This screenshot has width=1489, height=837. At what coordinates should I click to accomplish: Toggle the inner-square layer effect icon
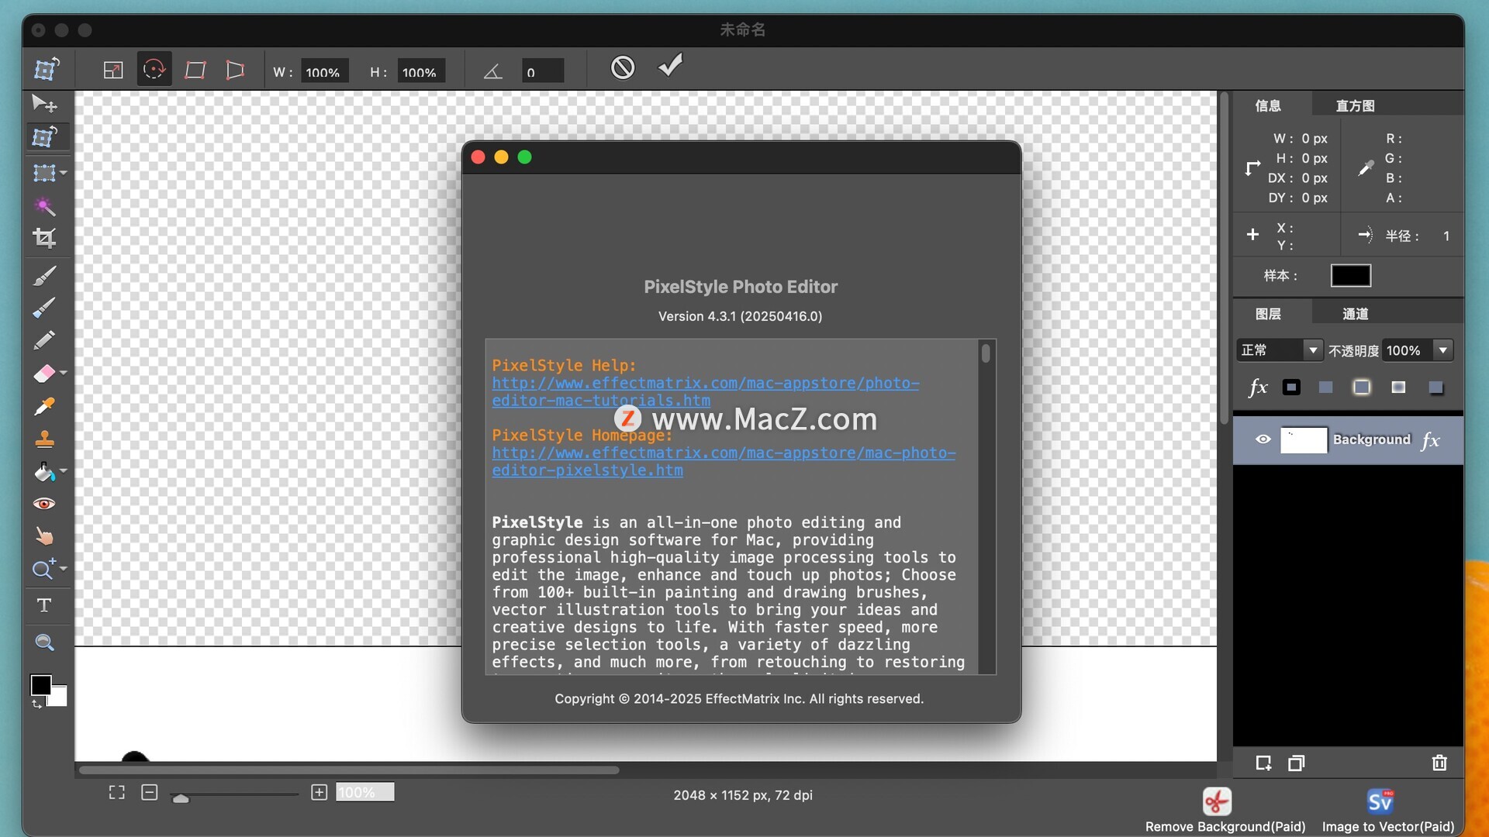[x=1398, y=387]
